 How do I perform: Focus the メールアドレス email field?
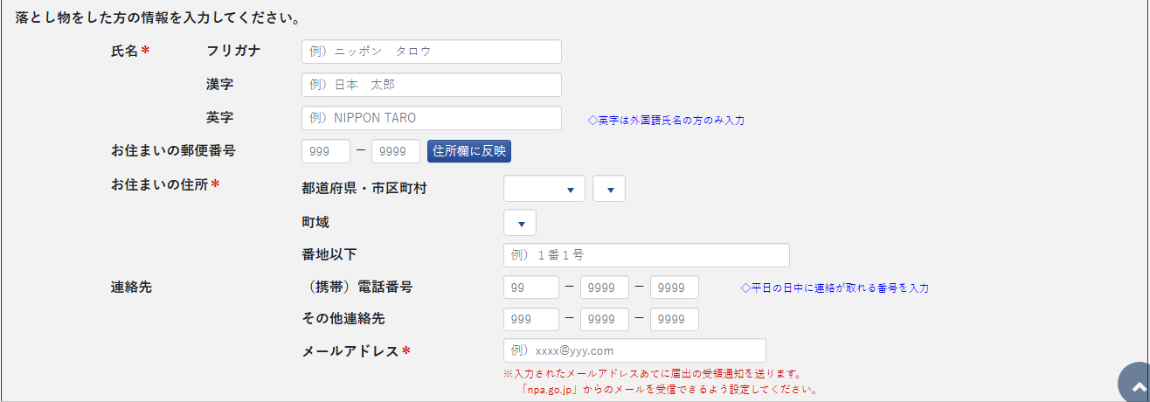pos(634,350)
